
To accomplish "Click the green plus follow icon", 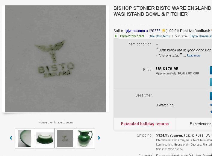I will click(x=116, y=36).
